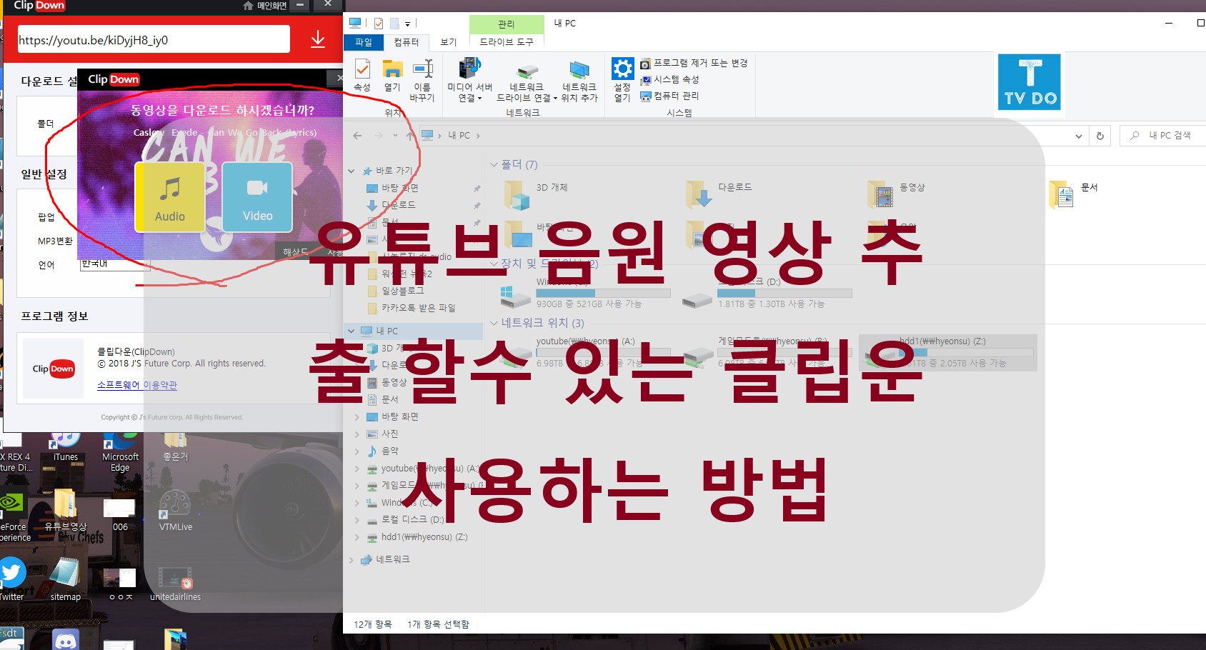This screenshot has width=1206, height=650.
Task: Click the quick access properties checkmark icon
Action: pos(378,24)
